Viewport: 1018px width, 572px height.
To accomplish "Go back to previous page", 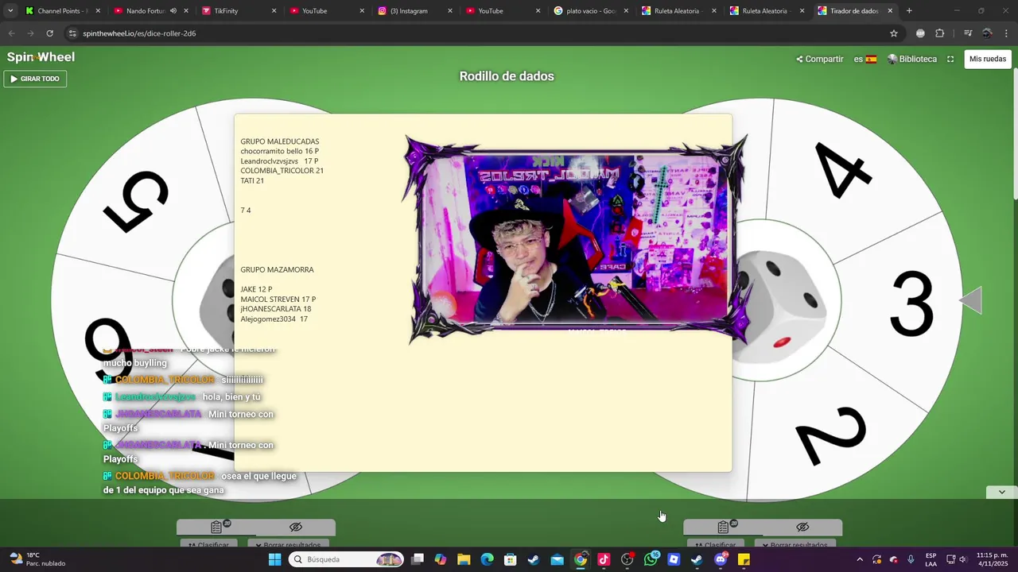I will point(11,33).
